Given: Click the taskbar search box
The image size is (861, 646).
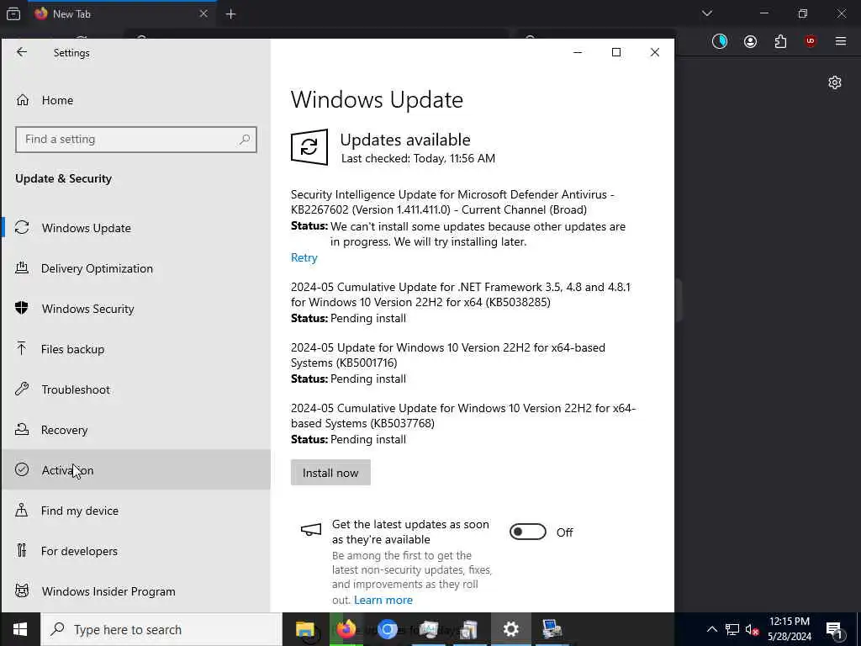Looking at the screenshot, I should pyautogui.click(x=161, y=629).
